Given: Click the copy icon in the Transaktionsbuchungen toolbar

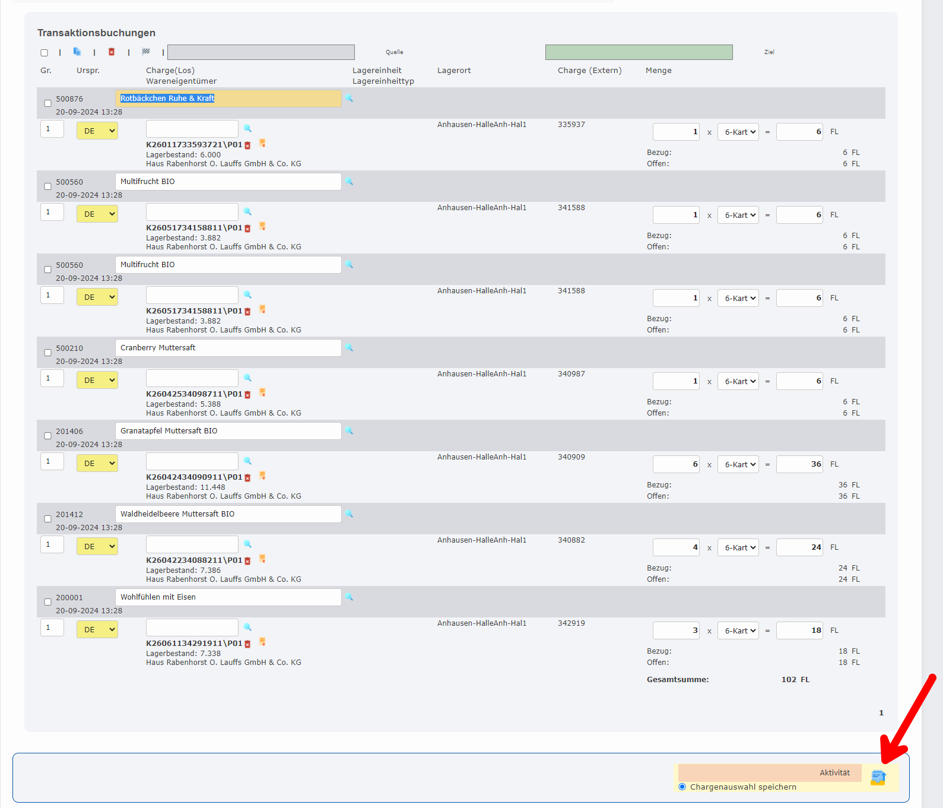Looking at the screenshot, I should coord(77,52).
